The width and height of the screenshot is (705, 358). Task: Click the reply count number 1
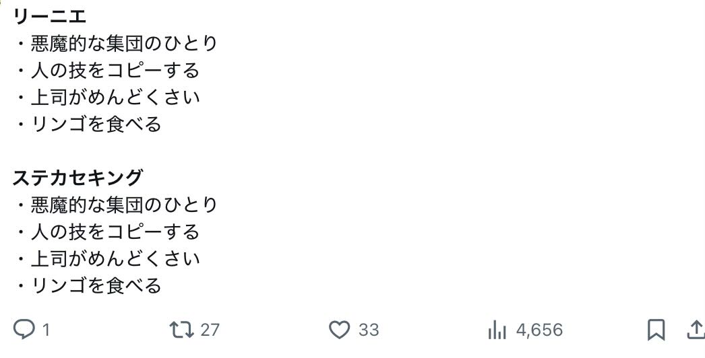click(x=46, y=330)
